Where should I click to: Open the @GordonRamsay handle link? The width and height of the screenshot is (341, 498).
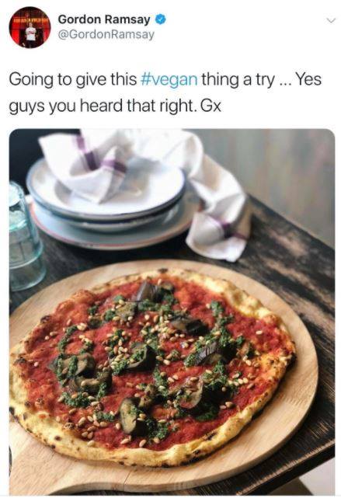(x=106, y=34)
